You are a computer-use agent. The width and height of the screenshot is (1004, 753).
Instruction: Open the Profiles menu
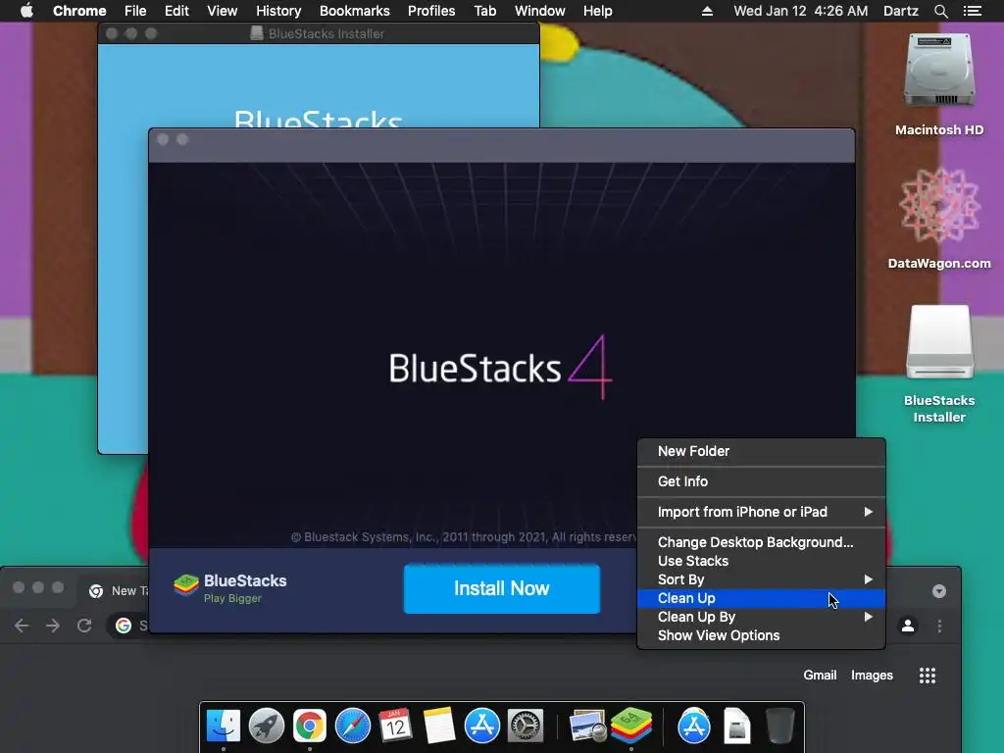(x=431, y=11)
